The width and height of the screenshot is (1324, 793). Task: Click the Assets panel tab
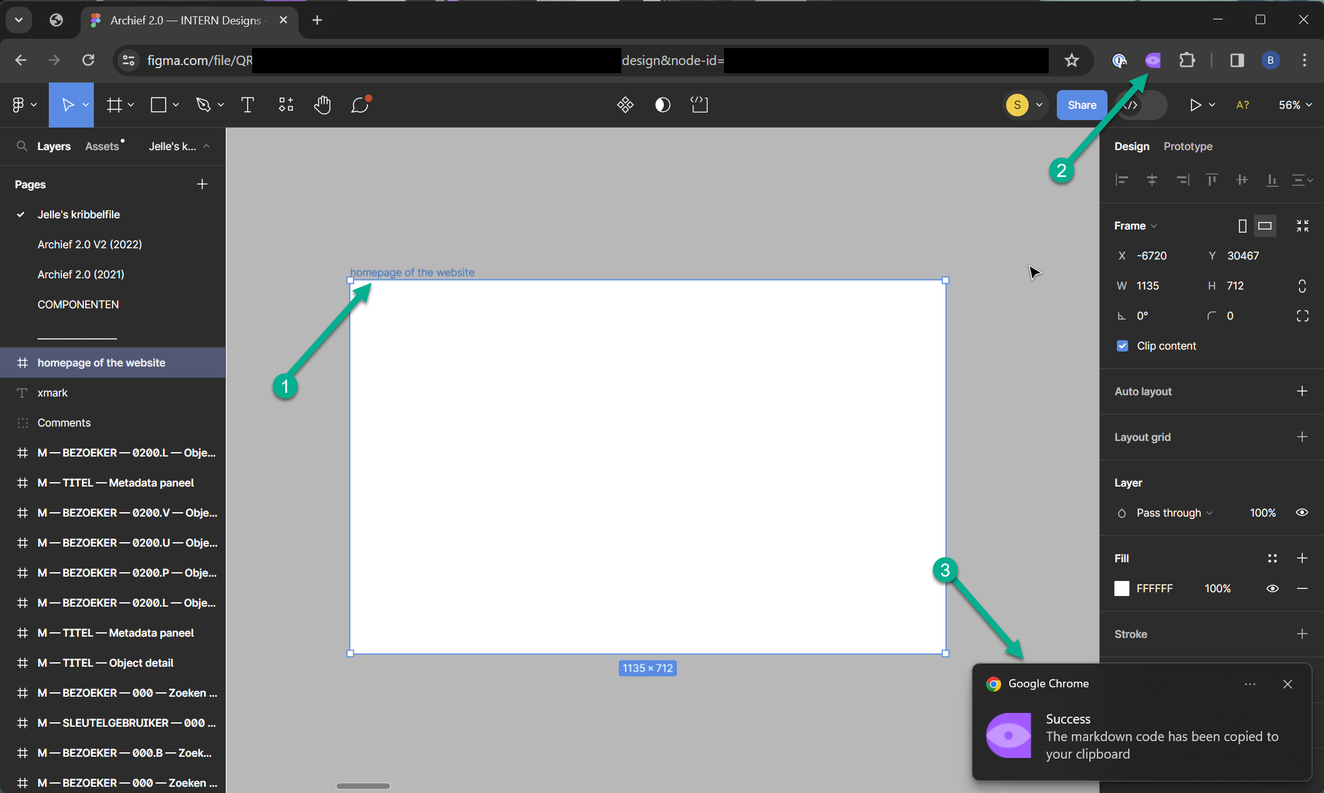pos(102,146)
